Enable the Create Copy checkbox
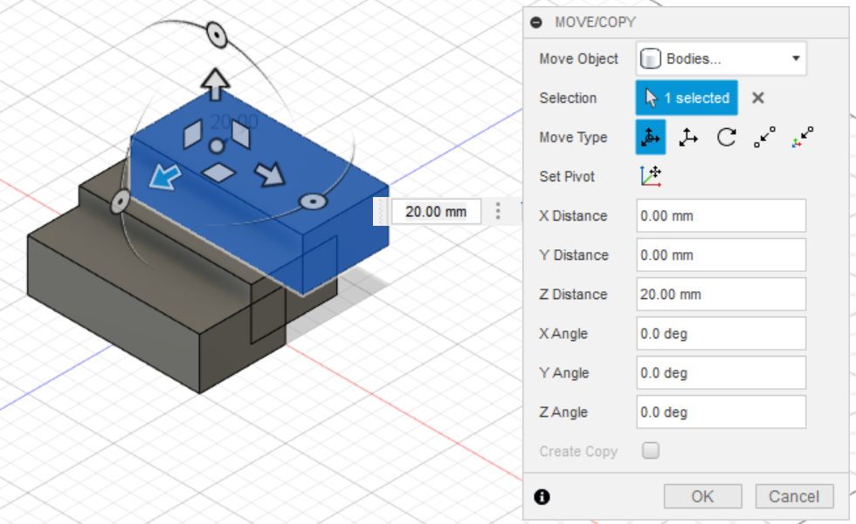The height and width of the screenshot is (524, 856). [651, 451]
